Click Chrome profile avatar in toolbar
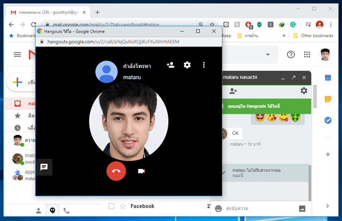 pyautogui.click(x=320, y=25)
